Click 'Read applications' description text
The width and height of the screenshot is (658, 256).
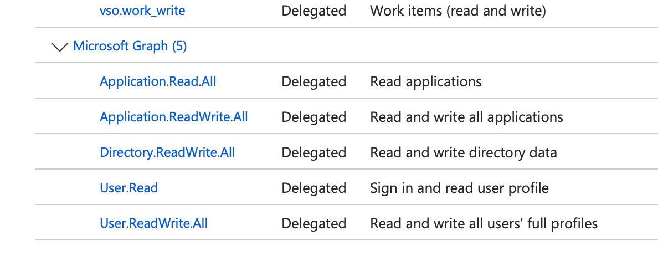425,81
